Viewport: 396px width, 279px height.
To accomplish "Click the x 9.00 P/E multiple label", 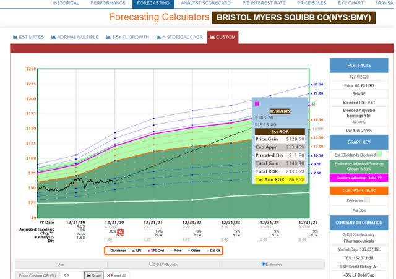I will 316,164.
